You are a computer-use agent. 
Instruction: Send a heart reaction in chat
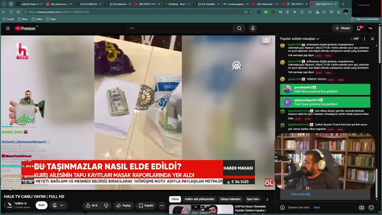click(371, 208)
